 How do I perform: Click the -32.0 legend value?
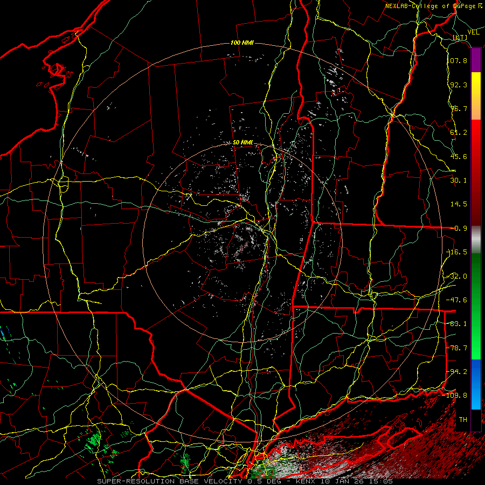pyautogui.click(x=457, y=276)
